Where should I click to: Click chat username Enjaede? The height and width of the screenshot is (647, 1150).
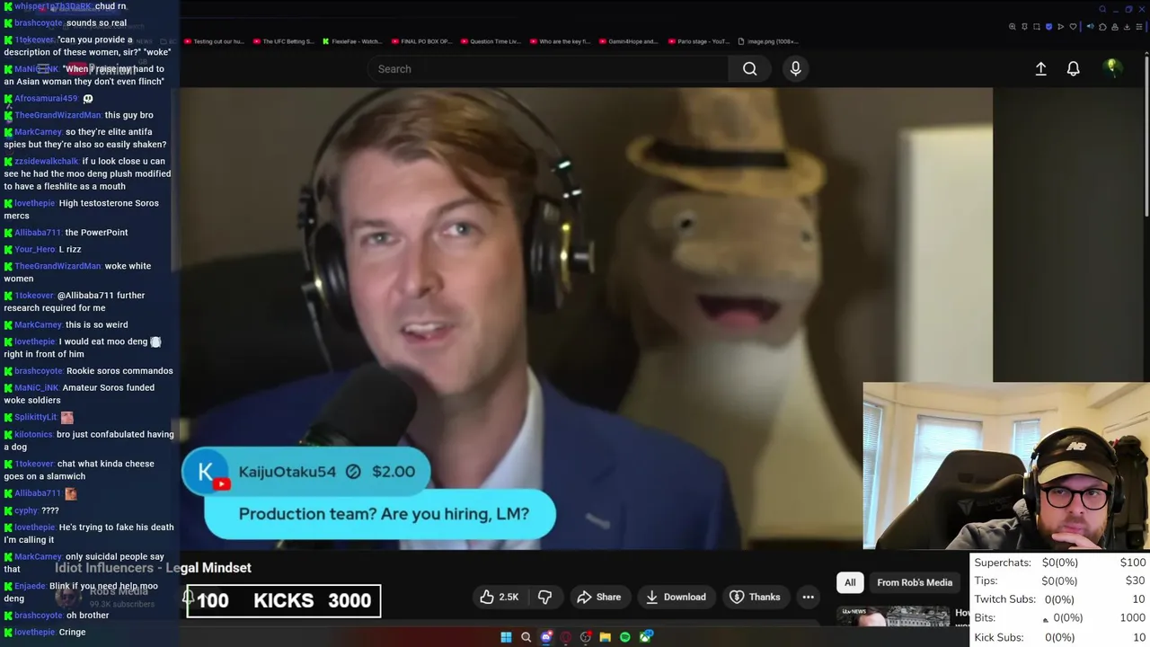coord(30,586)
